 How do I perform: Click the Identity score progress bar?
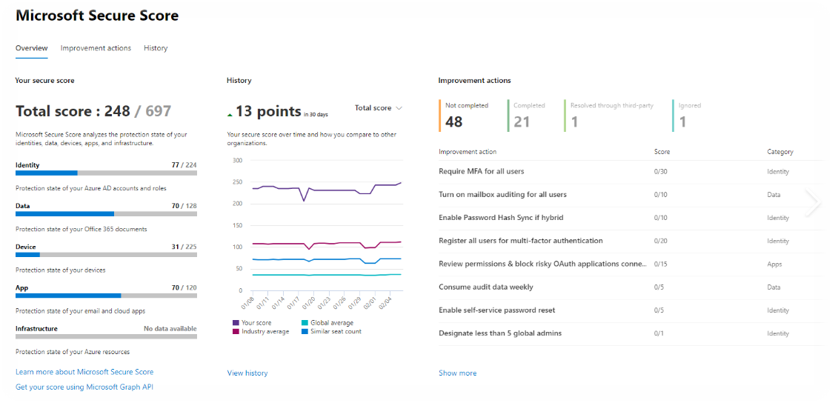point(106,173)
